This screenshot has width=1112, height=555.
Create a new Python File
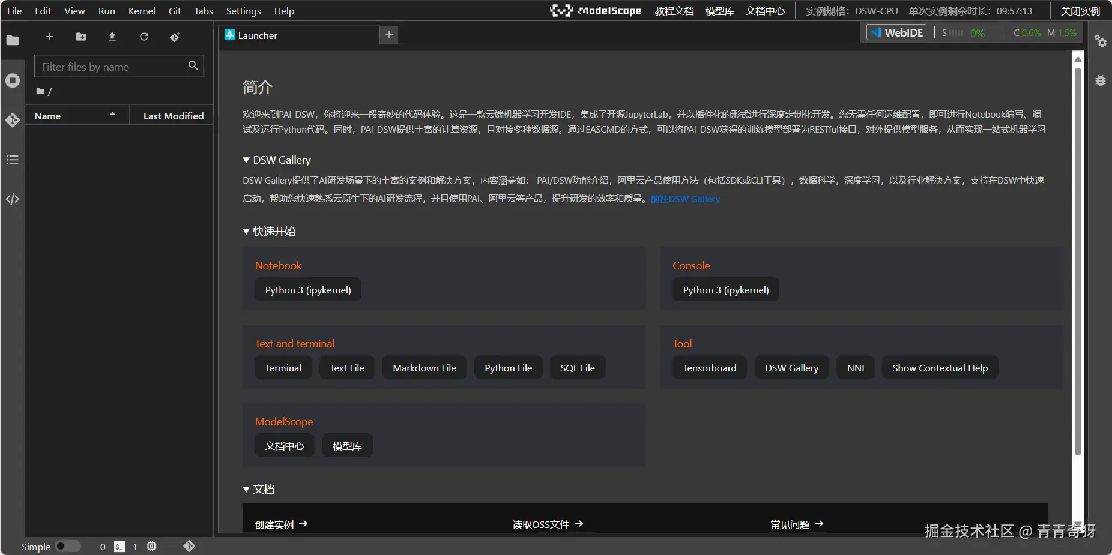[x=509, y=368]
